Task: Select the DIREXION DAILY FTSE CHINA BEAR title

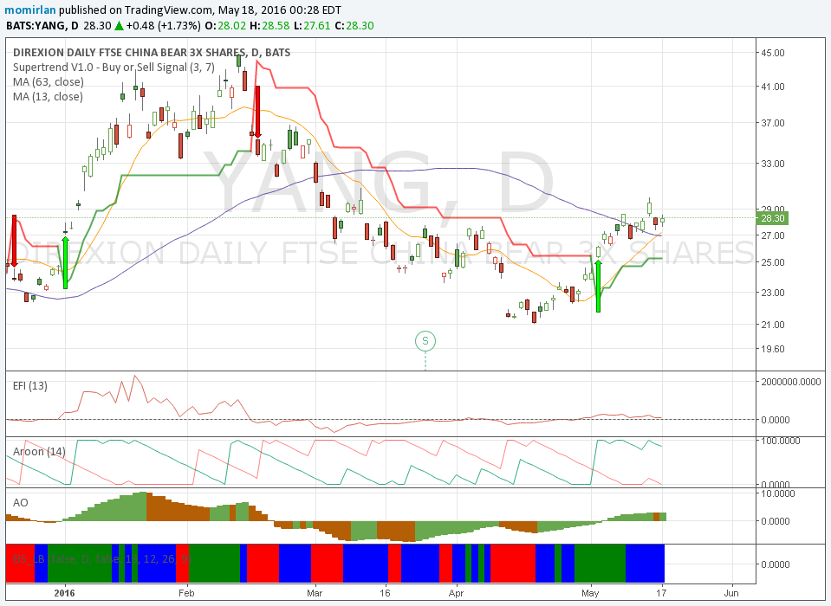Action: click(152, 53)
